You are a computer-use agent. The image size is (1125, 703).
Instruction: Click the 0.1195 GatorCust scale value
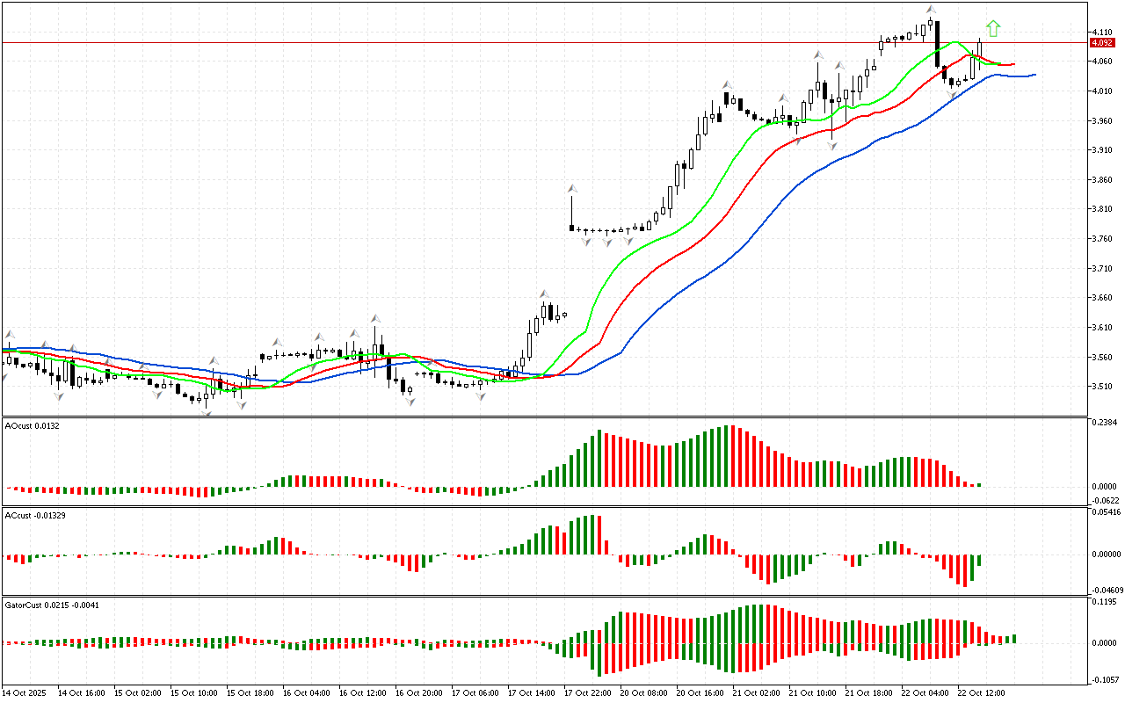pos(1104,603)
